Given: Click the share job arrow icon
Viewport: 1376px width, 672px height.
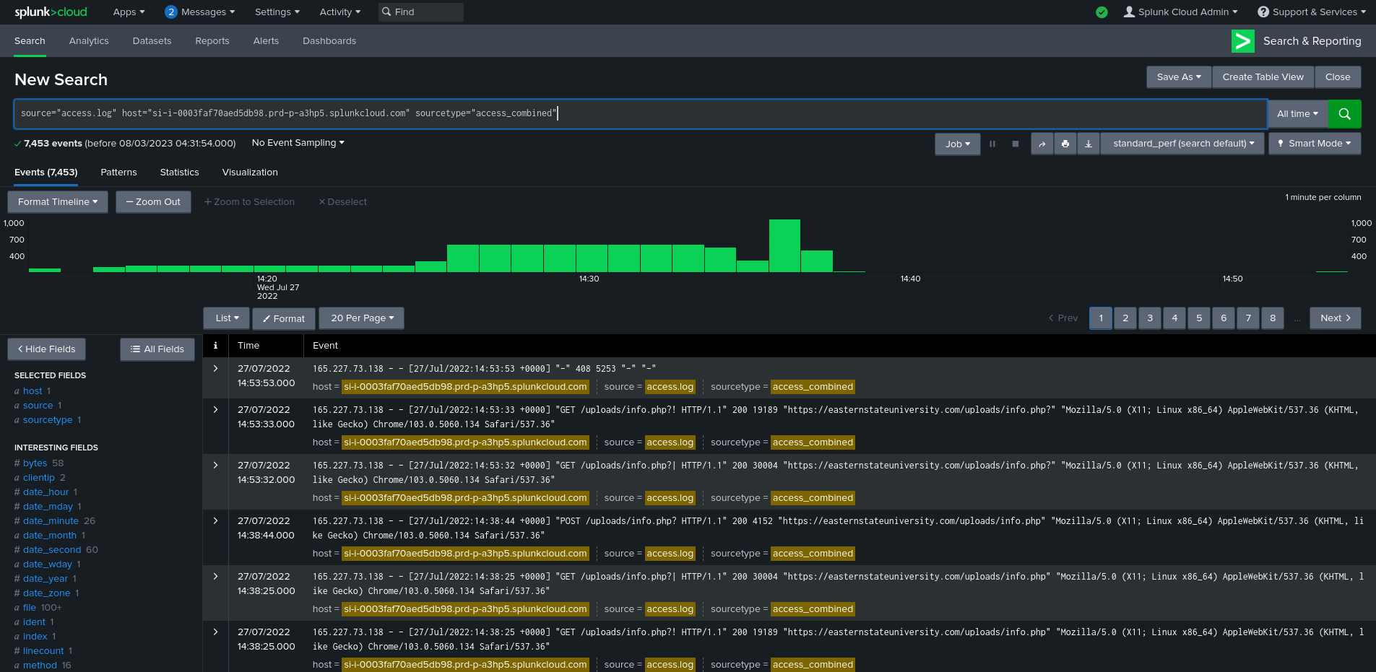Looking at the screenshot, I should tap(1042, 144).
